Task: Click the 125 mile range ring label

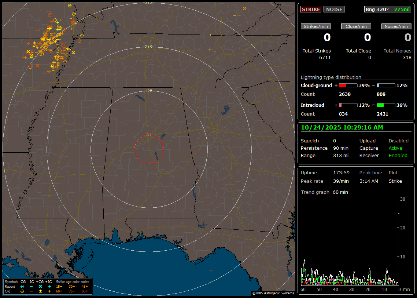Action: (x=148, y=91)
